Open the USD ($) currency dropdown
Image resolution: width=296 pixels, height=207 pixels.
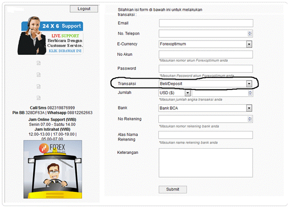click(175, 93)
